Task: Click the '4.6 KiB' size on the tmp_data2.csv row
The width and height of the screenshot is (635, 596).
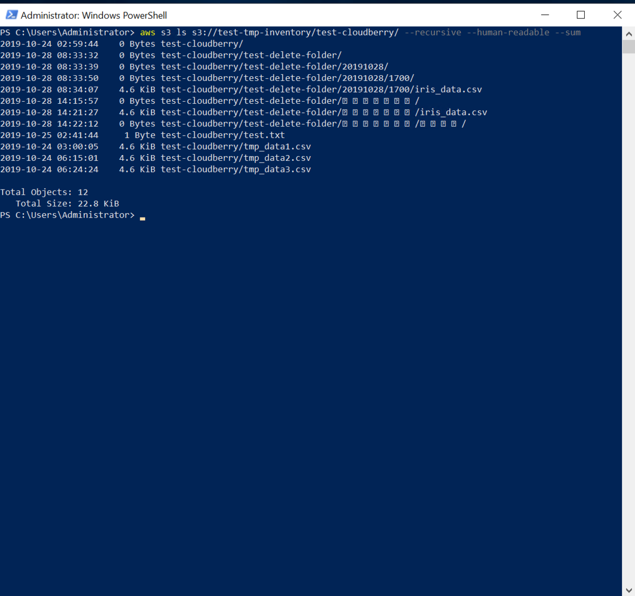Action: tap(137, 158)
